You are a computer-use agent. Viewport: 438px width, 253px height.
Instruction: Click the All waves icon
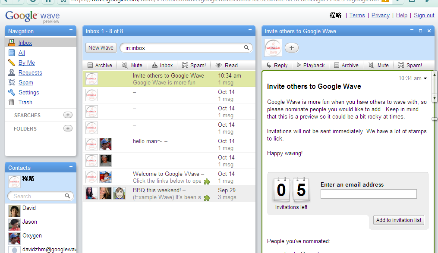point(12,53)
